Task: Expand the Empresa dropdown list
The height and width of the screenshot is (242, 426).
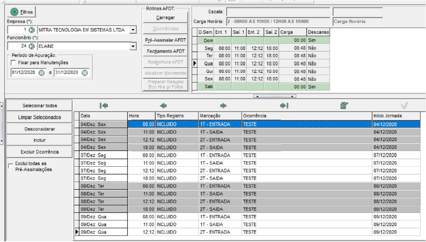Action: pyautogui.click(x=133, y=30)
